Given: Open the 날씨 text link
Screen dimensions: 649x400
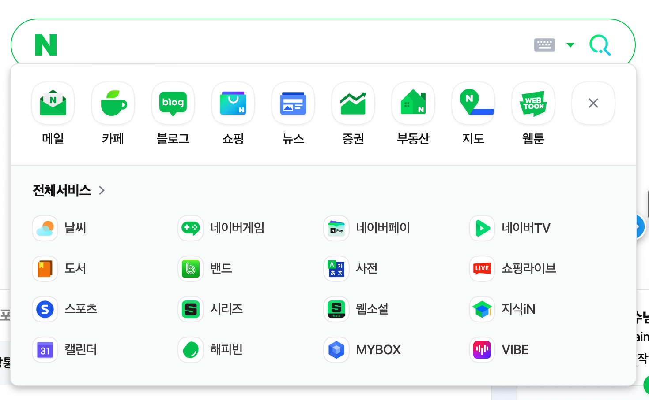Looking at the screenshot, I should [x=75, y=228].
